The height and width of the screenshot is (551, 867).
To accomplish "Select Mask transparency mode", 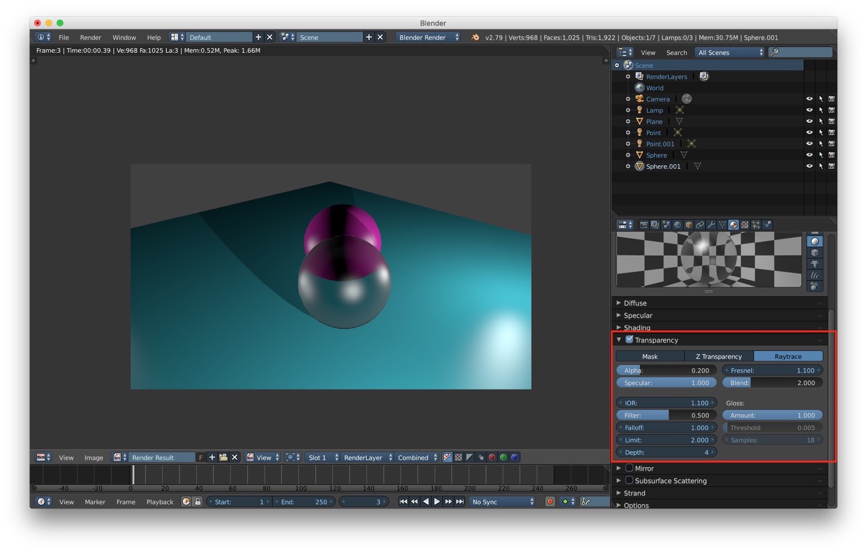I will click(650, 356).
